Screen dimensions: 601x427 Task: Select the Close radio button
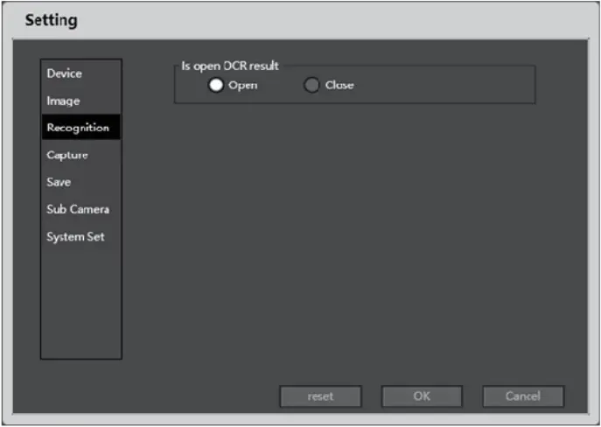click(x=311, y=85)
